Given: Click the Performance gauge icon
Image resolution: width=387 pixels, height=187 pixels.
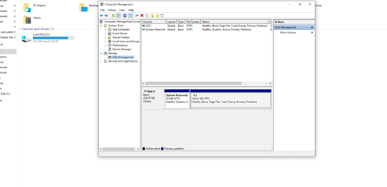Looking at the screenshot, I should click(x=110, y=45).
